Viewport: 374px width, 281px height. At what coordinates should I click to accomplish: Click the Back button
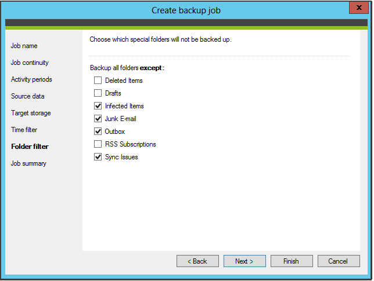point(197,261)
